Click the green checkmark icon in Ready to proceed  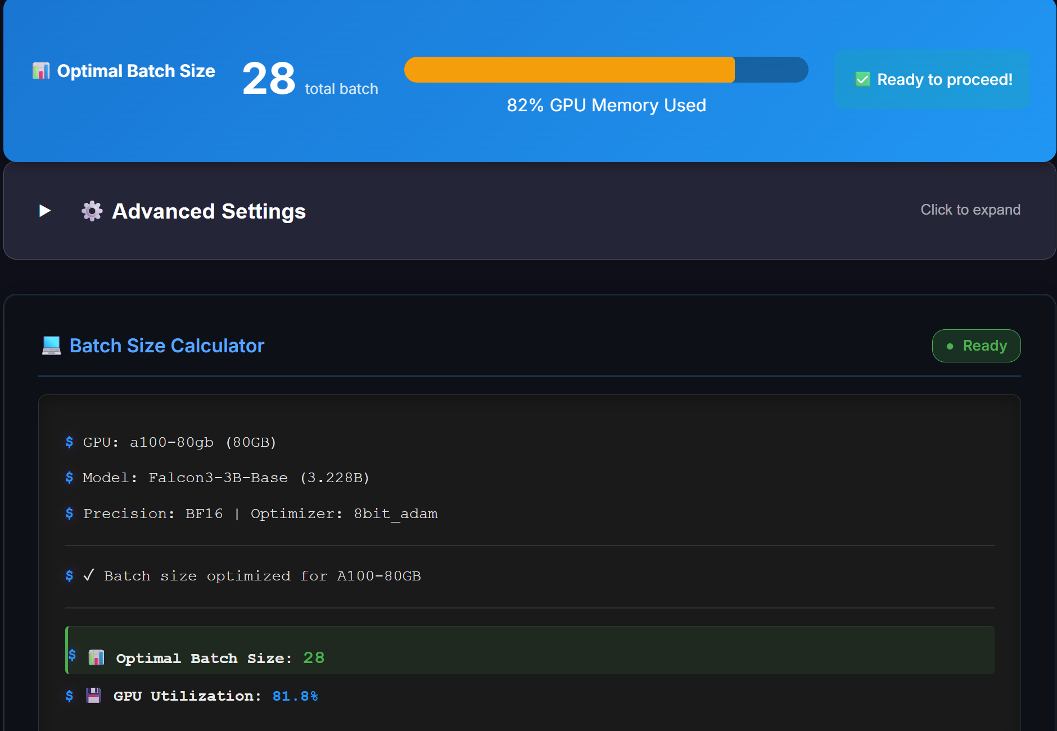862,79
